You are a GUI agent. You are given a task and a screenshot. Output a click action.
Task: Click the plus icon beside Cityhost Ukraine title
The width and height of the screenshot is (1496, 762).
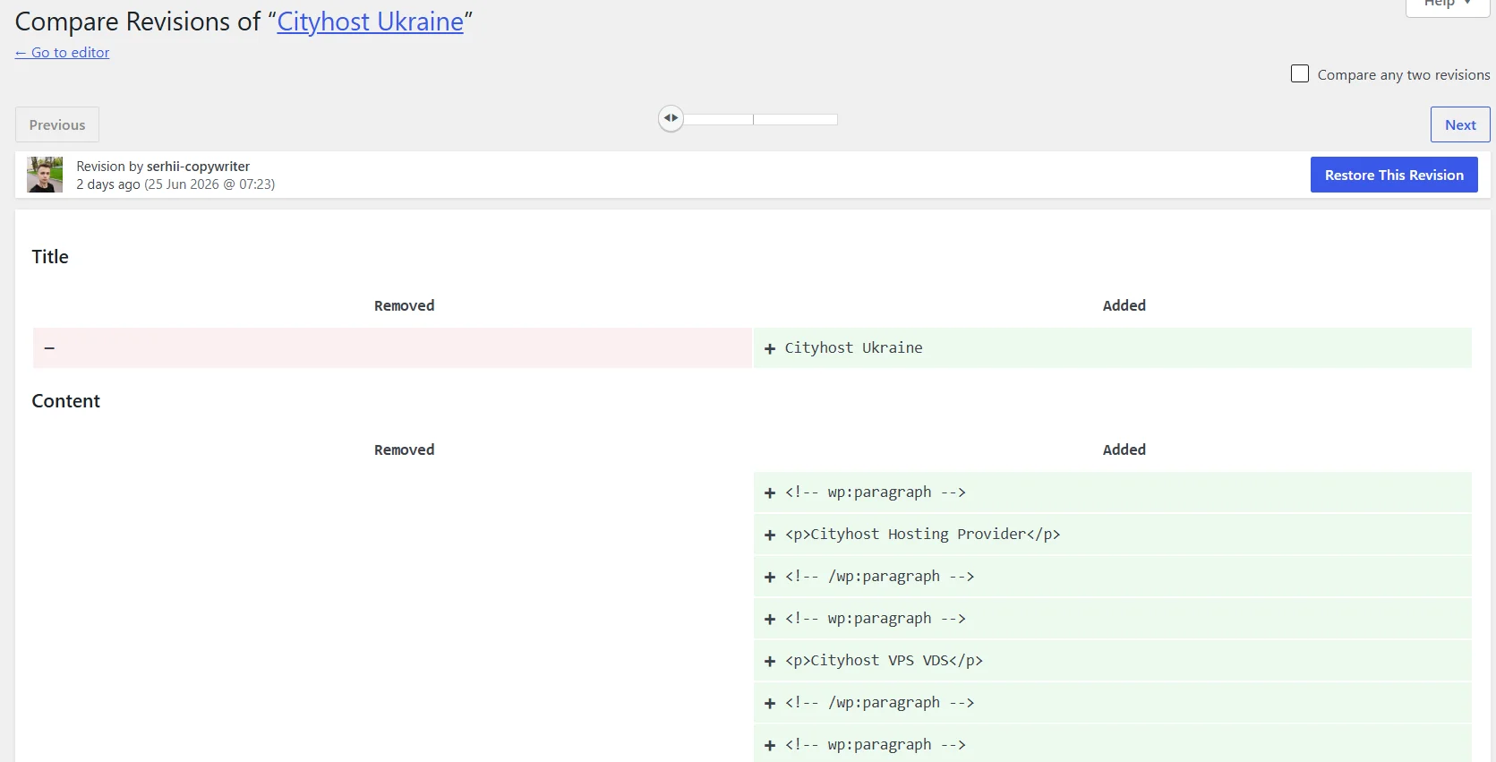point(769,348)
